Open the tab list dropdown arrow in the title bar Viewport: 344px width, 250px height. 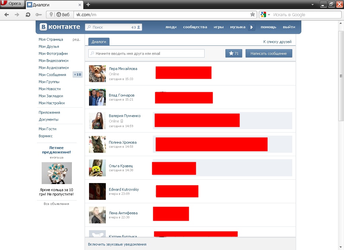point(312,5)
